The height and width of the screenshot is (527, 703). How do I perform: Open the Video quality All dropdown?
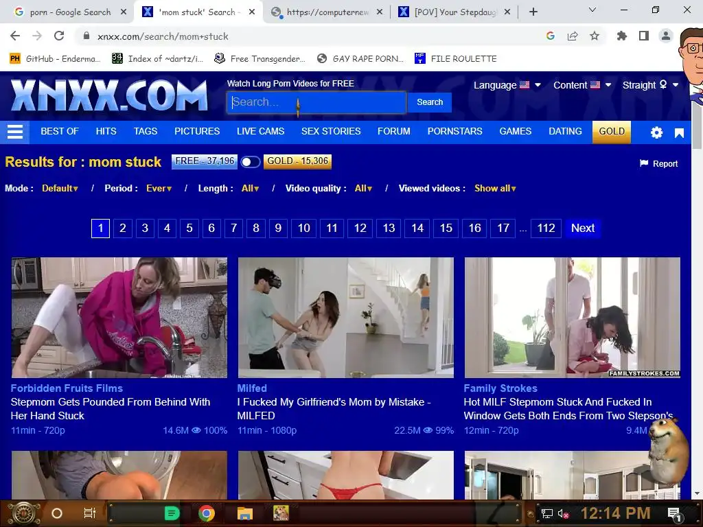click(363, 188)
